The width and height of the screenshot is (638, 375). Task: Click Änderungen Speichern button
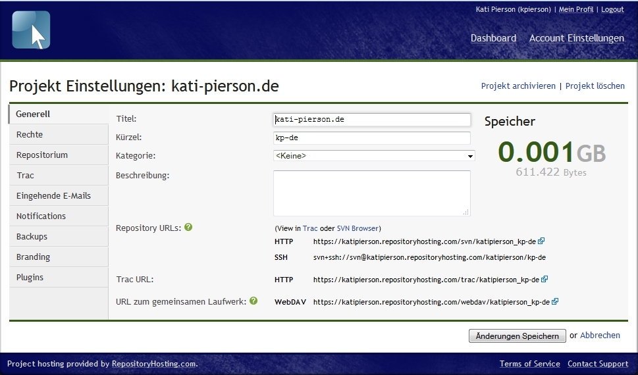pos(517,336)
